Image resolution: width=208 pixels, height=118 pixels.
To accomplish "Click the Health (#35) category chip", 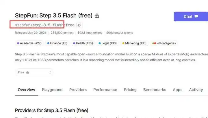I will pyautogui.click(x=83, y=43).
